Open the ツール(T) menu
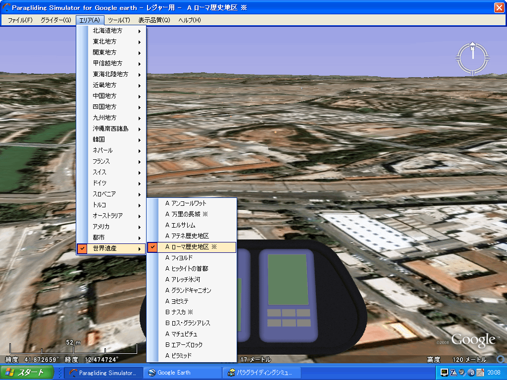Screen dimensions: 507x380 pos(119,20)
